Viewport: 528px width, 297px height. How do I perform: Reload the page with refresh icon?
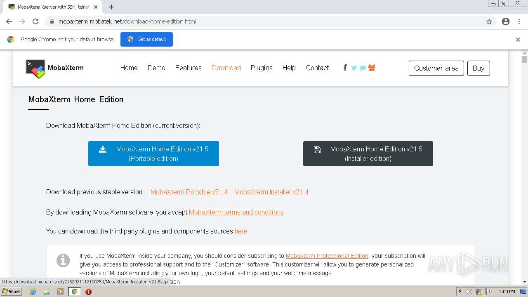[x=35, y=21]
